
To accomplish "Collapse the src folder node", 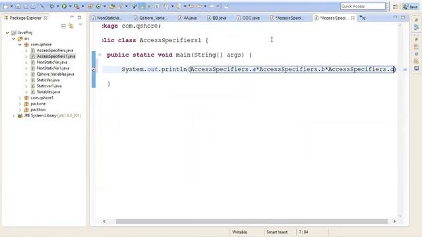I will (13, 39).
